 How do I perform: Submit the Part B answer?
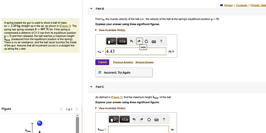(102, 62)
